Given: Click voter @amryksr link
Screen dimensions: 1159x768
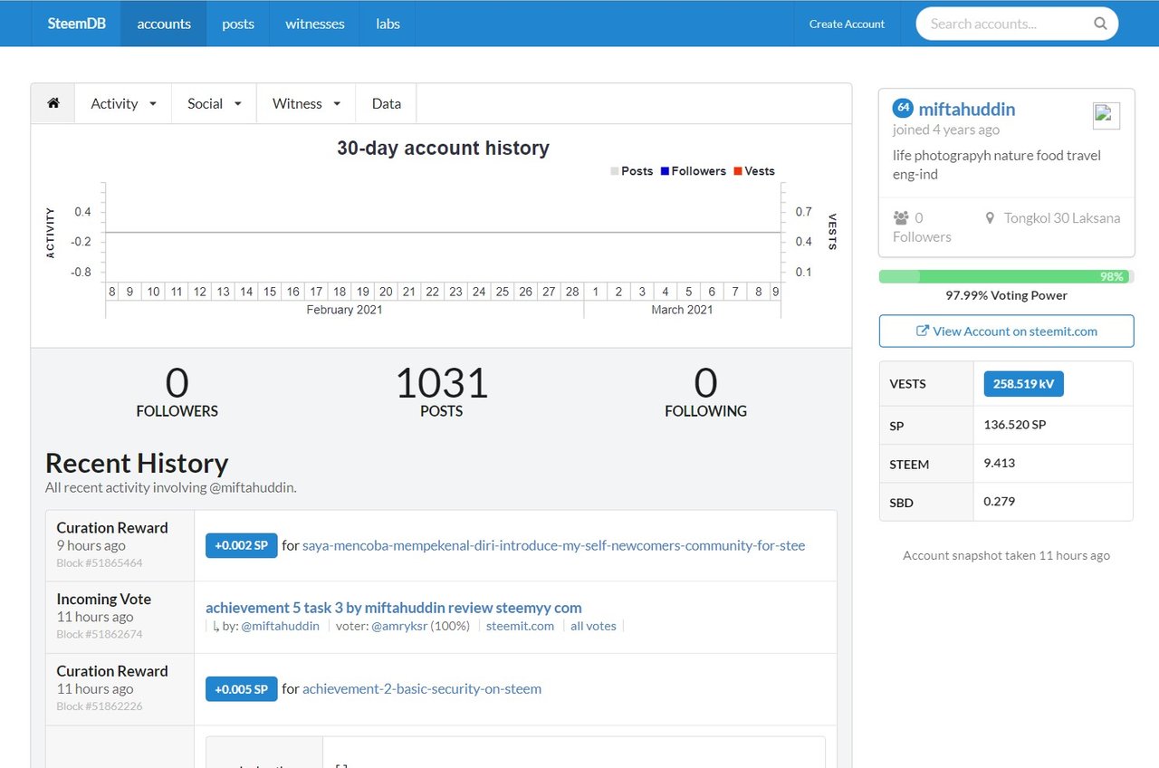Looking at the screenshot, I should [x=398, y=626].
